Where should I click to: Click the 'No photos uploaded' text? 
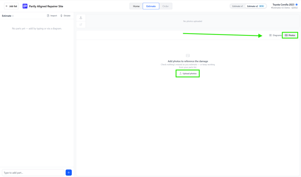pyautogui.click(x=193, y=21)
